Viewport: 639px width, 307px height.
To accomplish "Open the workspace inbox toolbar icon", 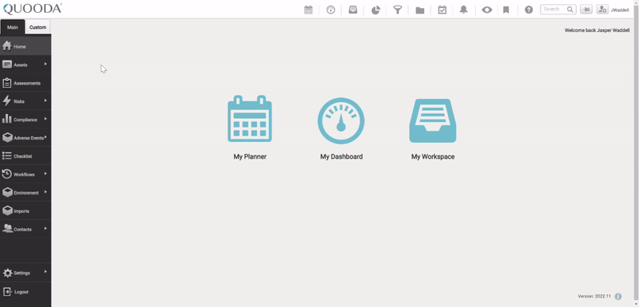I will click(353, 10).
